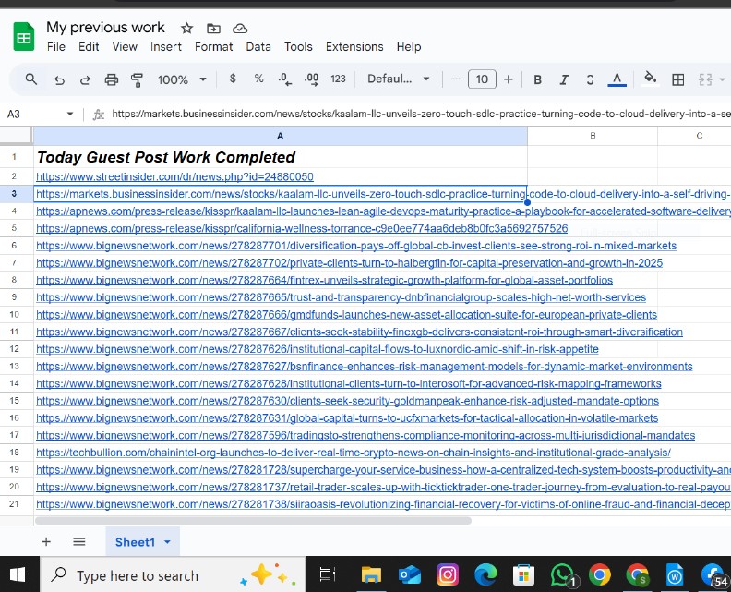Screen dimensions: 731x592
Task: Open the all sheets list icon
Action: (79, 541)
